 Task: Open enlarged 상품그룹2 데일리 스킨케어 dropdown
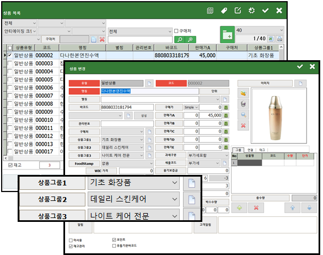pos(133,199)
